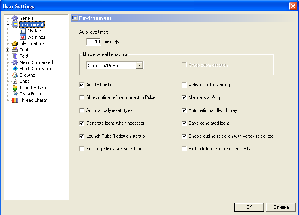Screen dimensions: 299x215
Task: Click the Print printer icon
Action: 15,50
